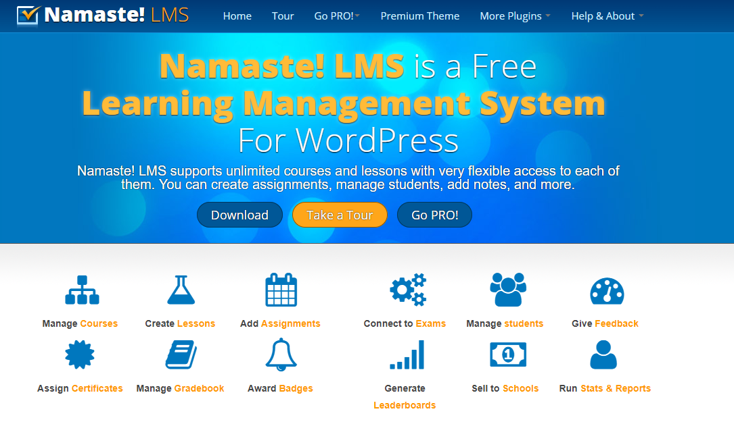Click the Manage Courses hierarchy icon

coord(81,289)
